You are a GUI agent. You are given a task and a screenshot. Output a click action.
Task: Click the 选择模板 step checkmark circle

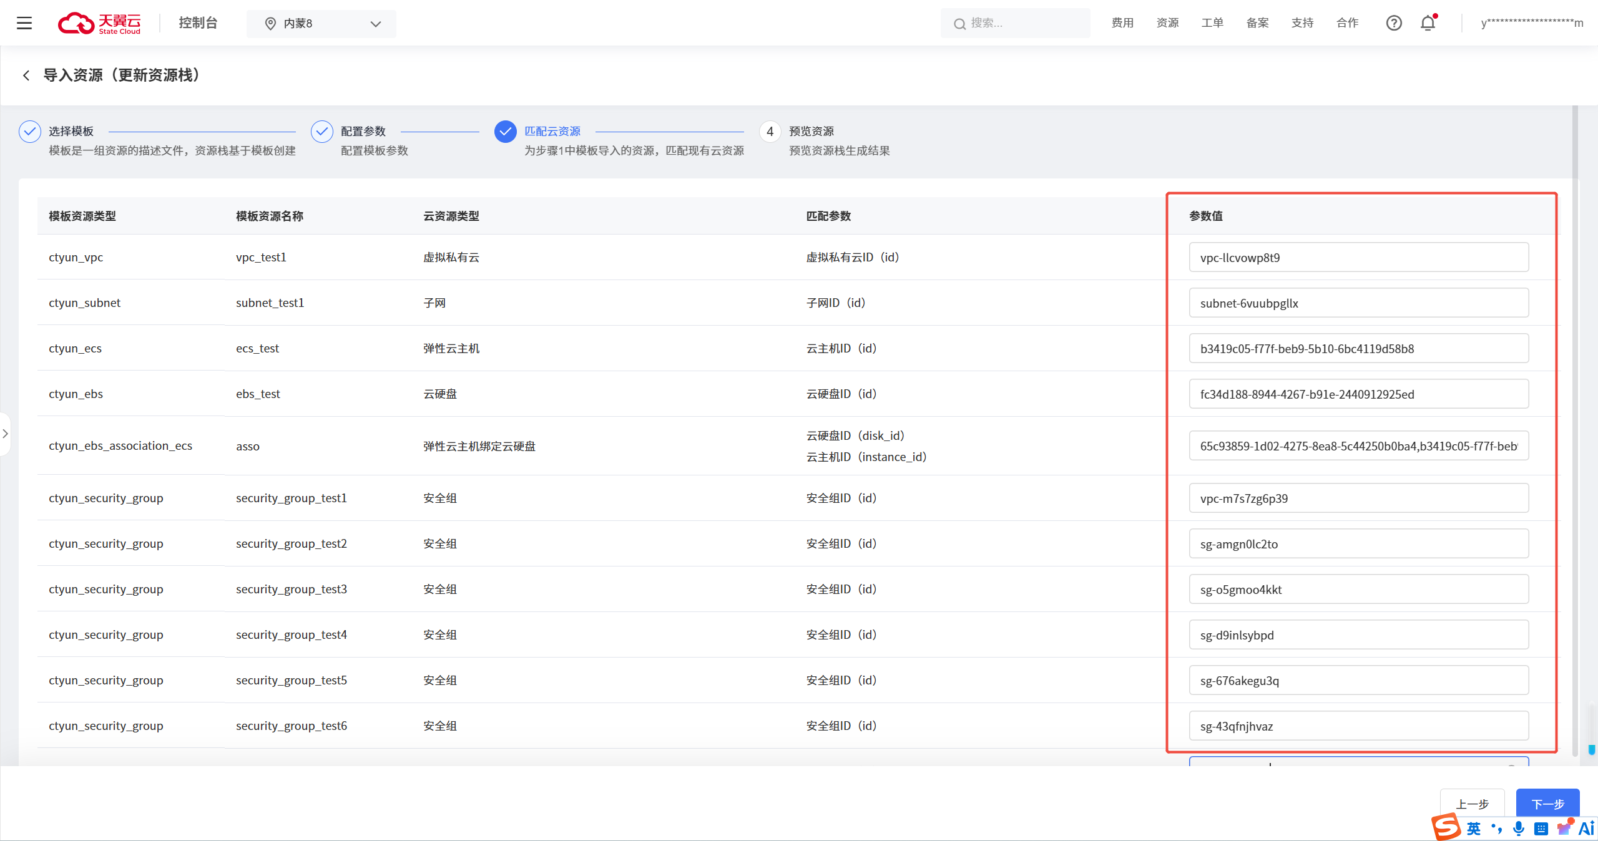tap(30, 132)
